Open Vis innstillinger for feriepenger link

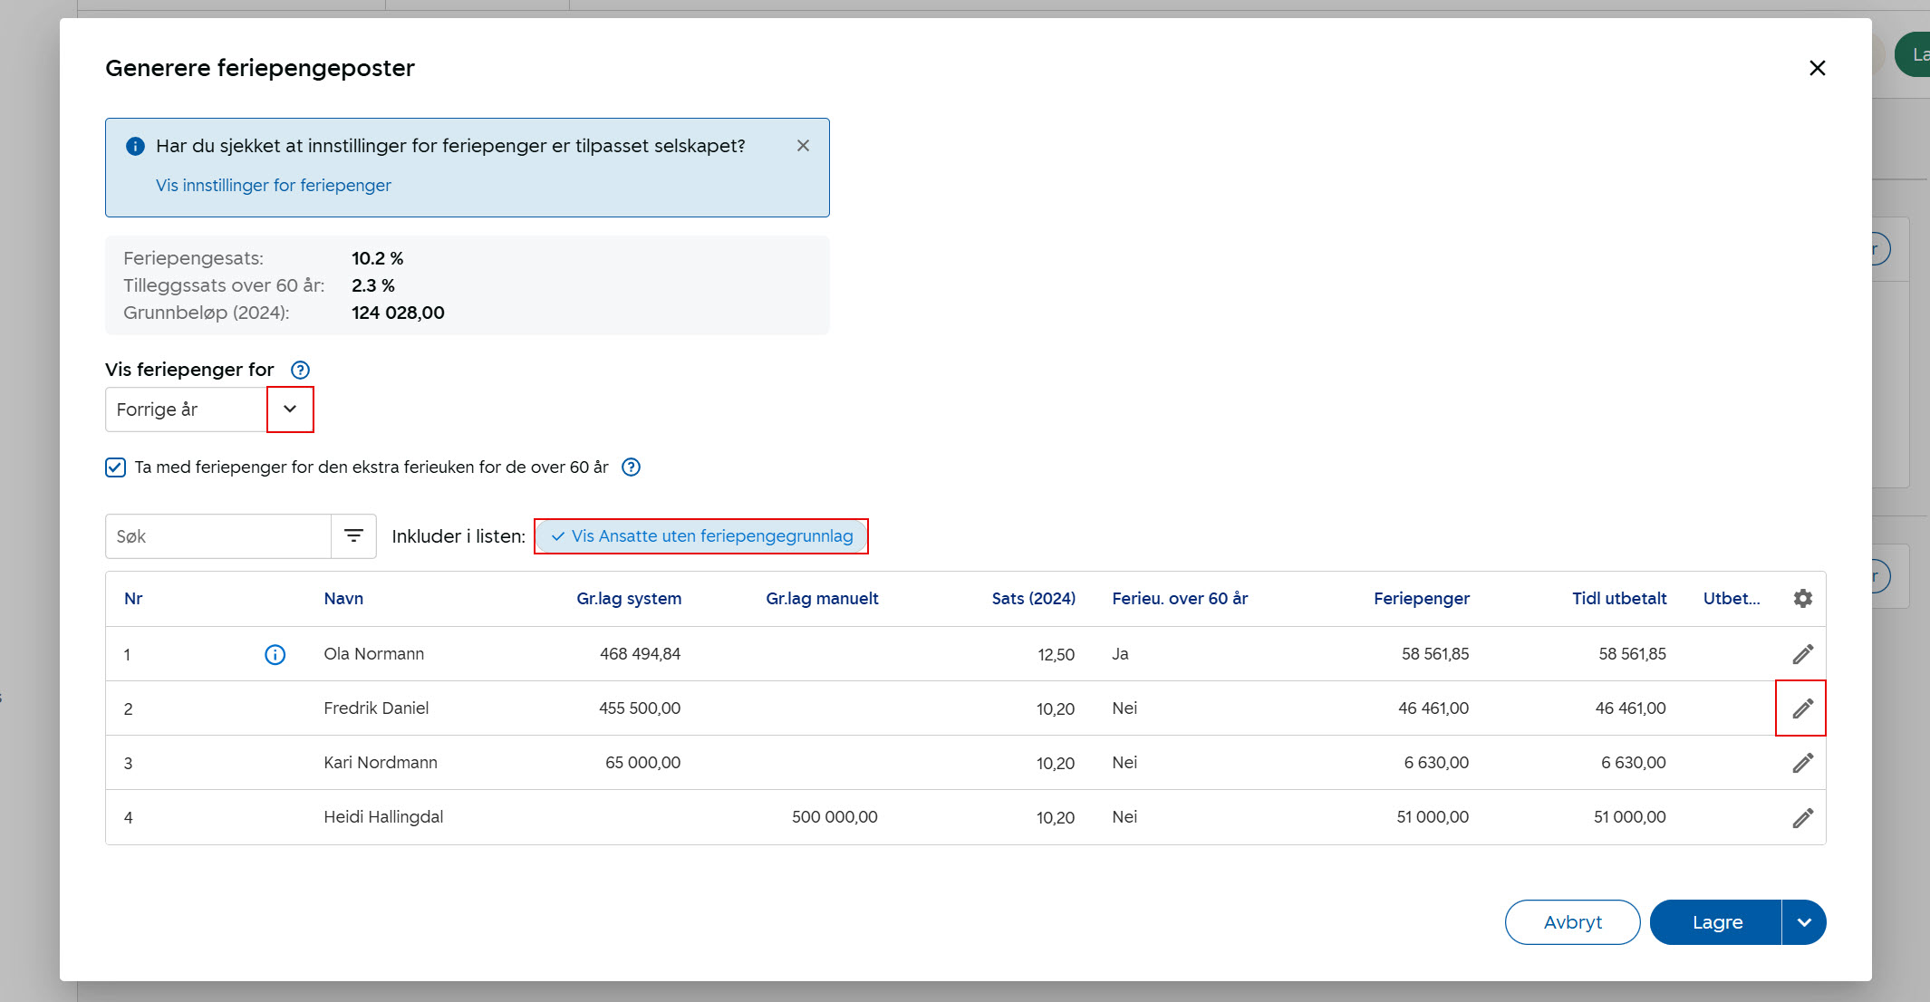(x=273, y=185)
